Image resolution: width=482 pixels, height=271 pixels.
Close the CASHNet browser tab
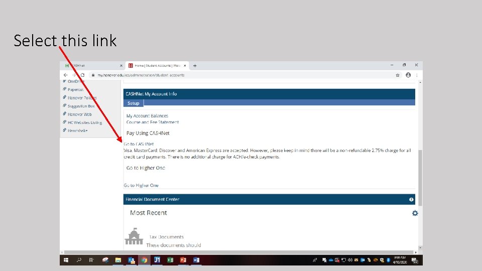tap(121, 66)
